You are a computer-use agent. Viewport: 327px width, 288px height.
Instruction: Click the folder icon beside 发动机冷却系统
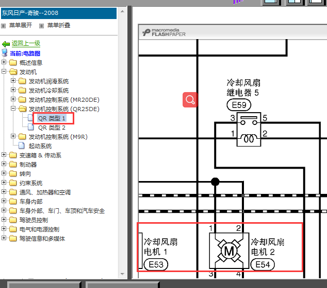pos(22,90)
